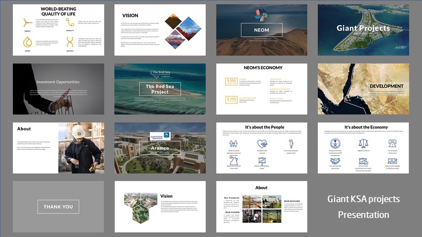
Task: Open the NEOM title slide
Action: tap(262, 30)
